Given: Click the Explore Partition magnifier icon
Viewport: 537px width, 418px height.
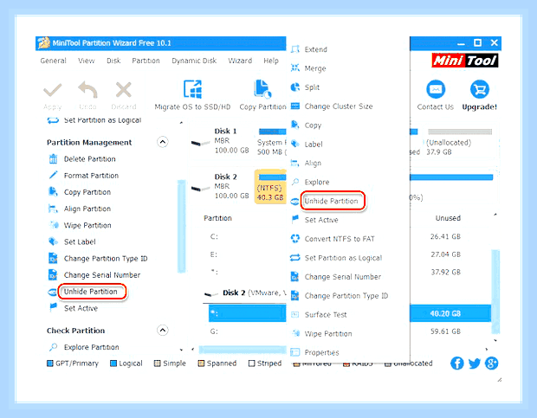Looking at the screenshot, I should click(x=53, y=347).
